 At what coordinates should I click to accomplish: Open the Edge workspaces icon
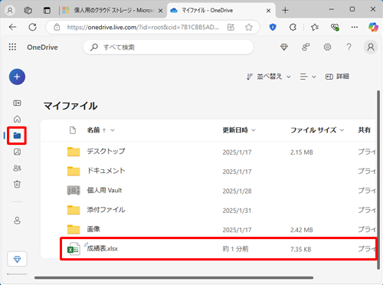click(x=28, y=11)
